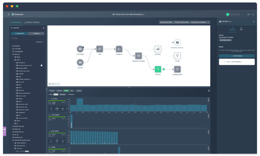
Task: Click fit-to-view icon in canvas controls
Action: (53, 84)
